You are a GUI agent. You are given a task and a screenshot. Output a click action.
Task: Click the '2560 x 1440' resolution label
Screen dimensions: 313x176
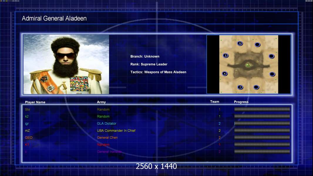tap(156, 166)
